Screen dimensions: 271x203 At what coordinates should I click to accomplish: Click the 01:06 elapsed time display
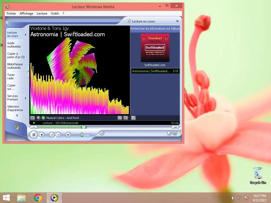coord(175,123)
